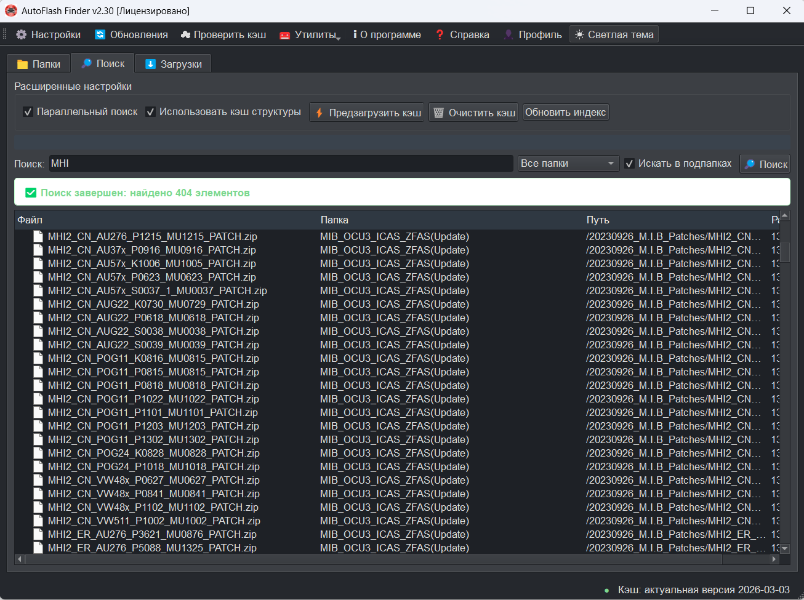This screenshot has width=804, height=600.
Task: Disable the Параллельный поиск checkbox
Action: tap(28, 112)
